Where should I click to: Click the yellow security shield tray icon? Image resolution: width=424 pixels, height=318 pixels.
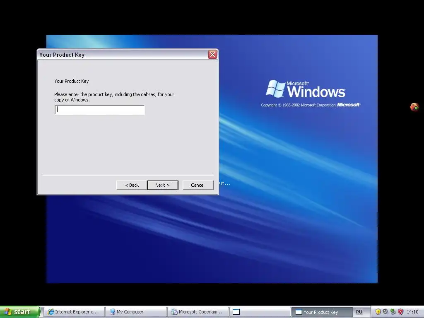(x=378, y=312)
